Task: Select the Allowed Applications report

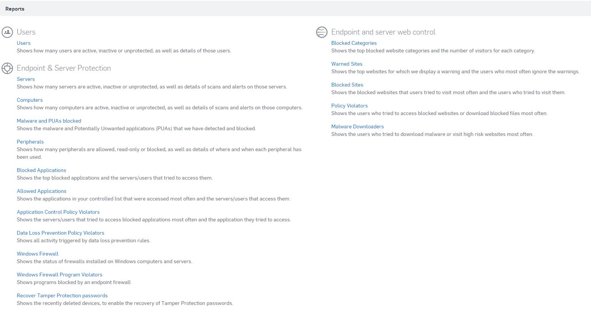Action: (41, 191)
